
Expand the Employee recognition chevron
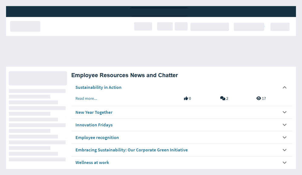point(284,138)
